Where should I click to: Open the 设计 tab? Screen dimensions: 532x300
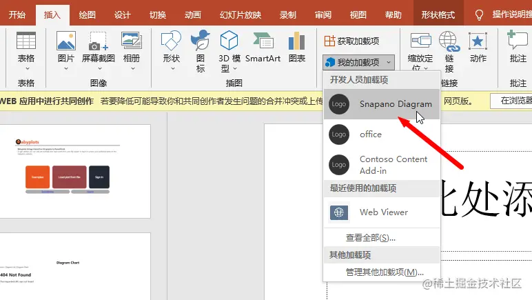coord(123,15)
